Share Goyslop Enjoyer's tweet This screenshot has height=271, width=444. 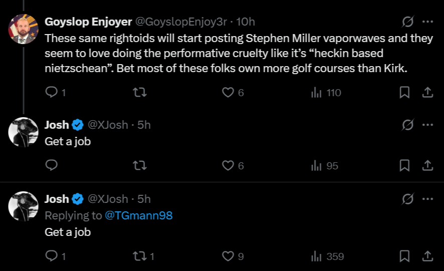(427, 93)
